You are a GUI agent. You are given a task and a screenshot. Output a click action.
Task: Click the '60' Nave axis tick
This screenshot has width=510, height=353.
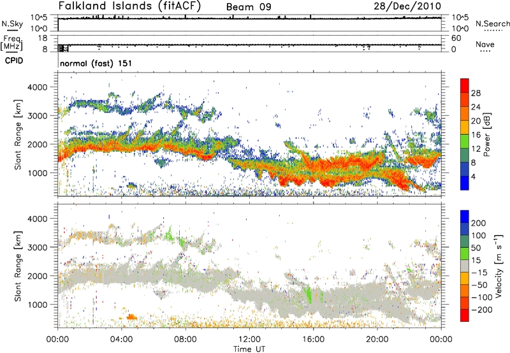coord(456,38)
